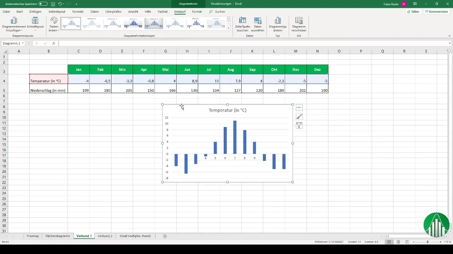
Task: Select column header P
Action: (x=361, y=52)
